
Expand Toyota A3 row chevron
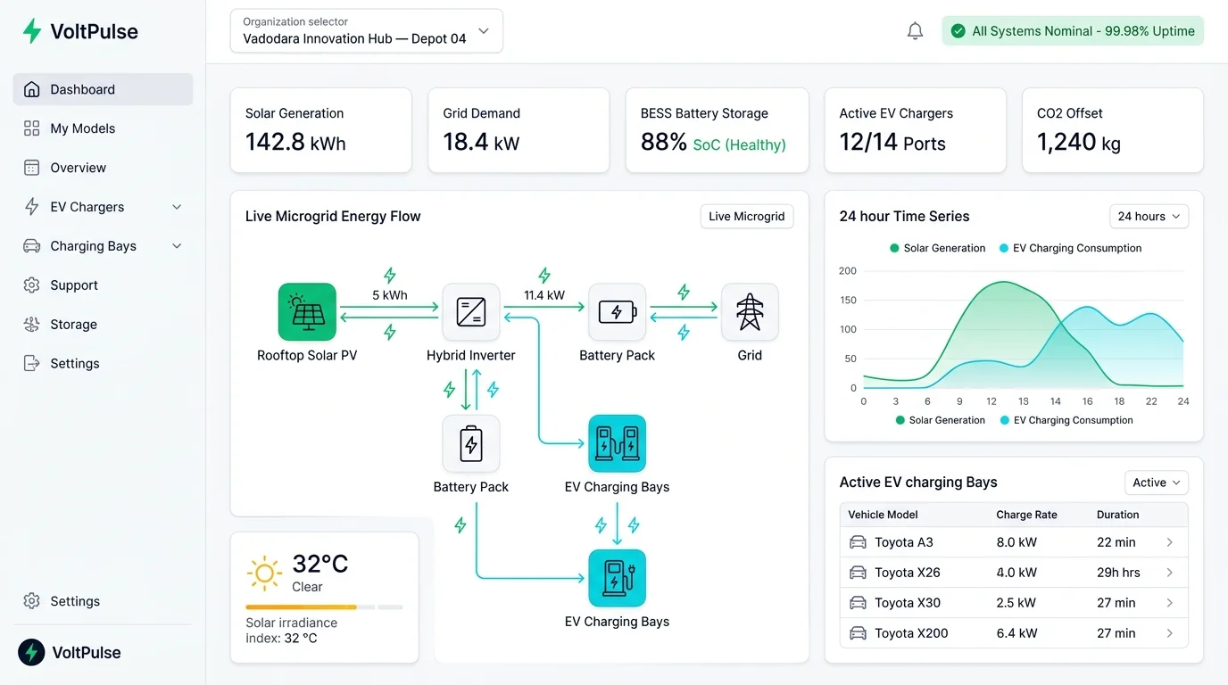point(1170,542)
